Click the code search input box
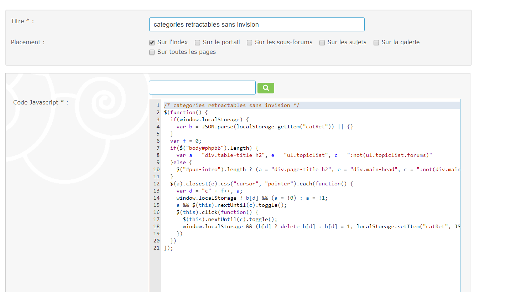The image size is (516, 292). click(202, 88)
